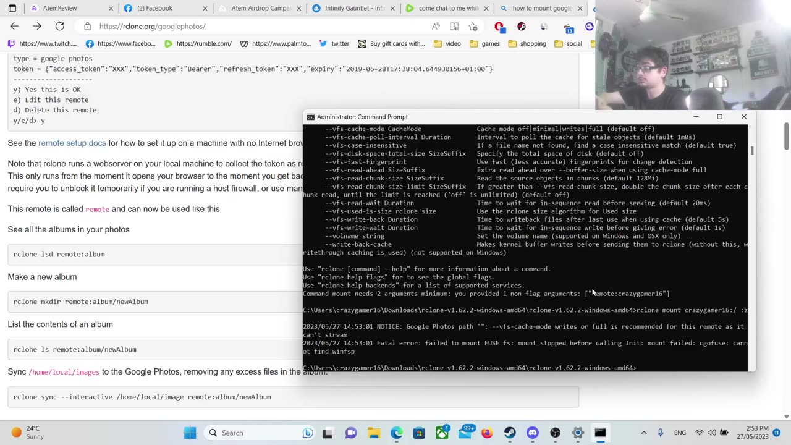The image size is (791, 445).
Task: Open File Explorer from the taskbar
Action: [x=373, y=433]
